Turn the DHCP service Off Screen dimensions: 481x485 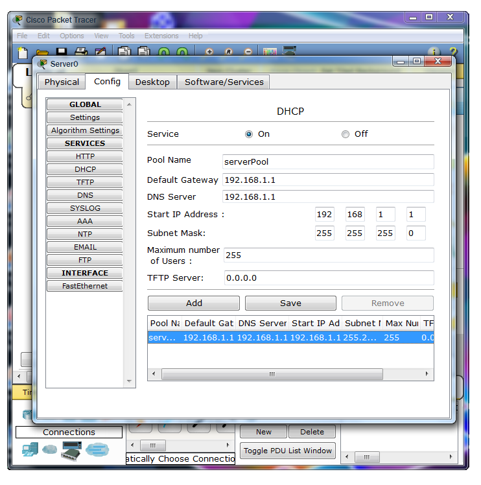tap(346, 134)
